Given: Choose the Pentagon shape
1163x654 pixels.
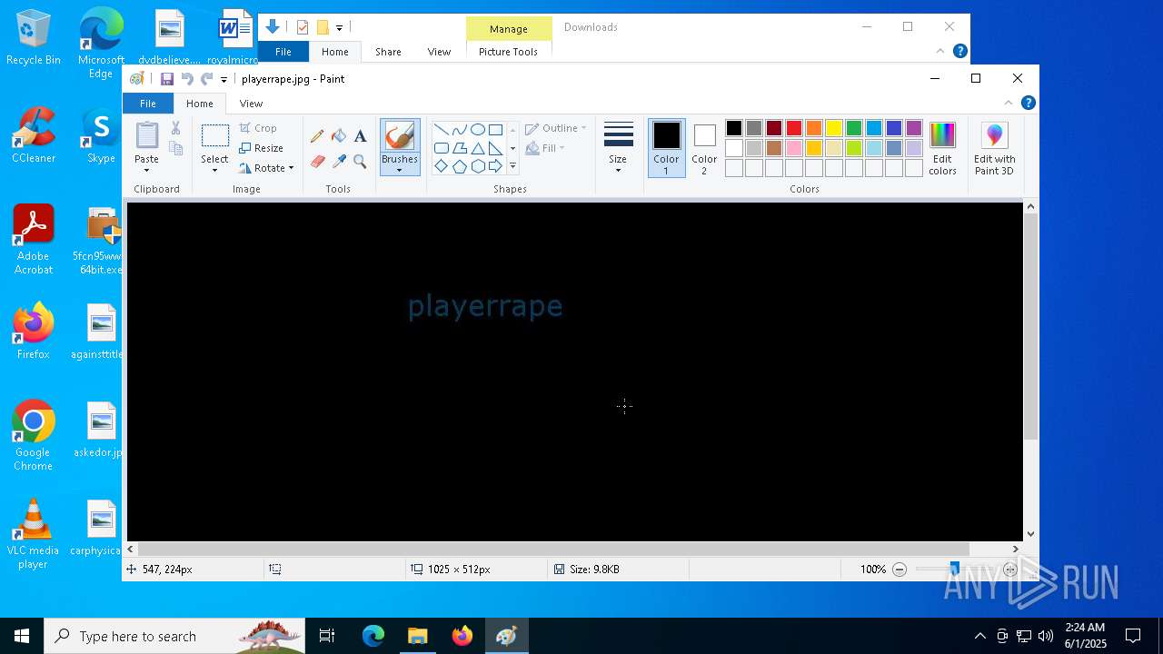Looking at the screenshot, I should click(x=459, y=166).
